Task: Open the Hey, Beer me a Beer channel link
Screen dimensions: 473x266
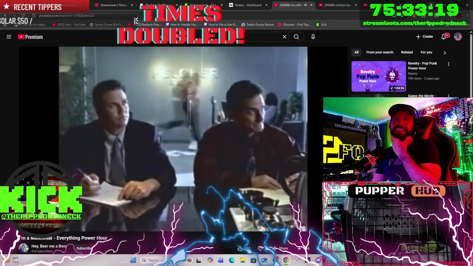Action: point(49,246)
